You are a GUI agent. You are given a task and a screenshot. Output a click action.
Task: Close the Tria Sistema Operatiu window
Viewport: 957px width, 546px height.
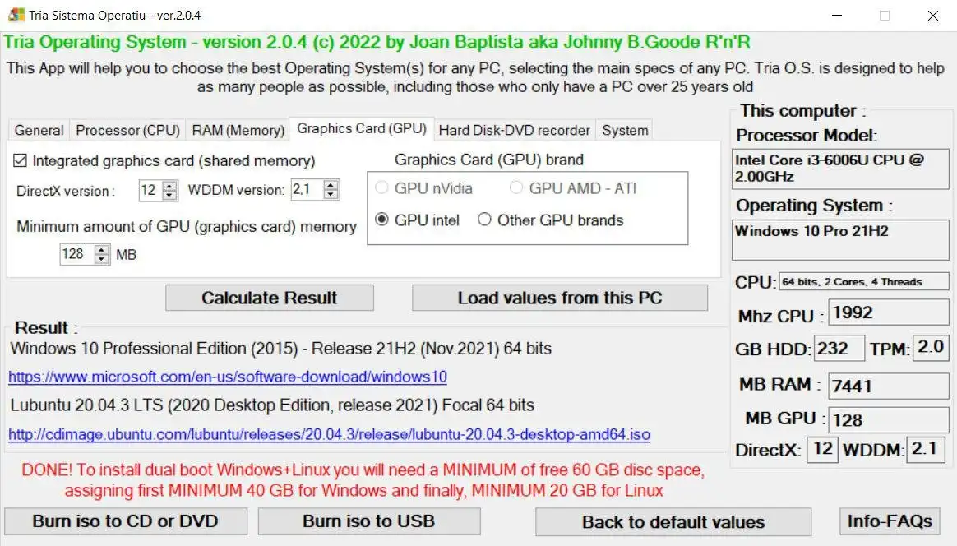tap(932, 16)
